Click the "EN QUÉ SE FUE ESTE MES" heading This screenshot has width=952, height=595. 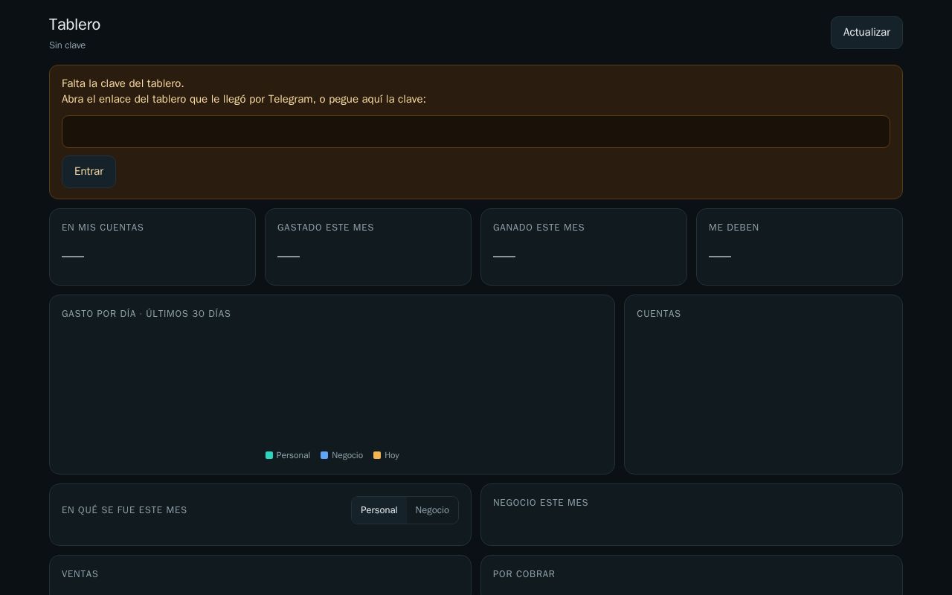(x=124, y=510)
